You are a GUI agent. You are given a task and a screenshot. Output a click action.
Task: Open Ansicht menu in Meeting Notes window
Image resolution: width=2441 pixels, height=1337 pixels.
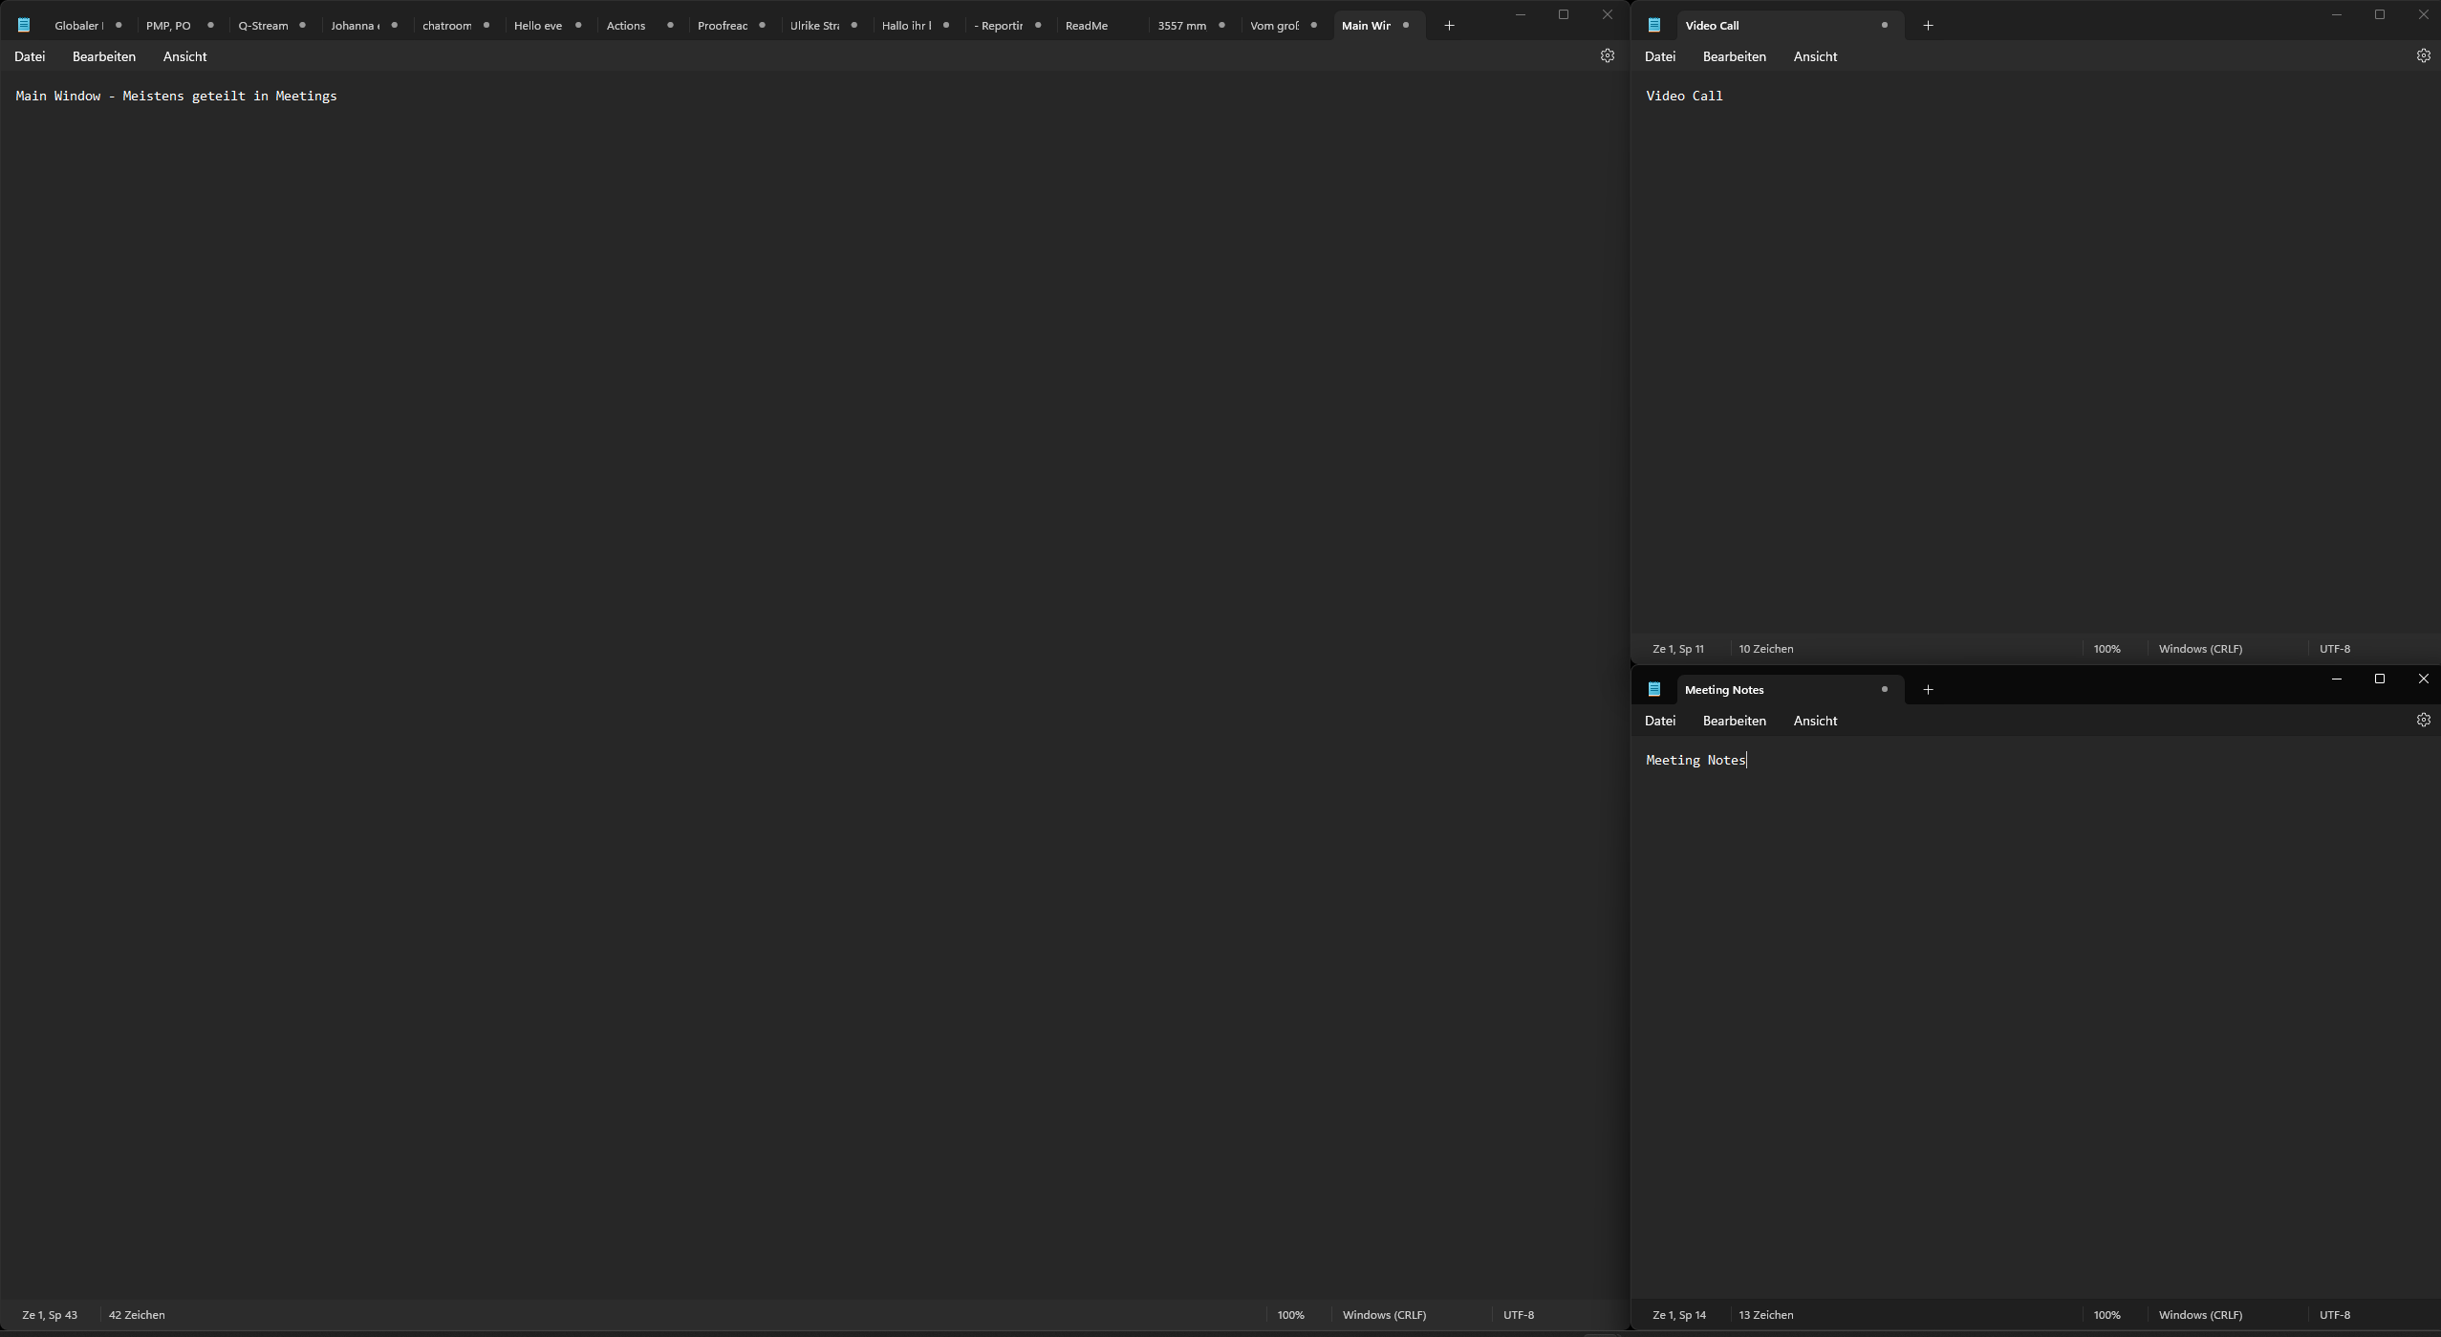click(1815, 721)
